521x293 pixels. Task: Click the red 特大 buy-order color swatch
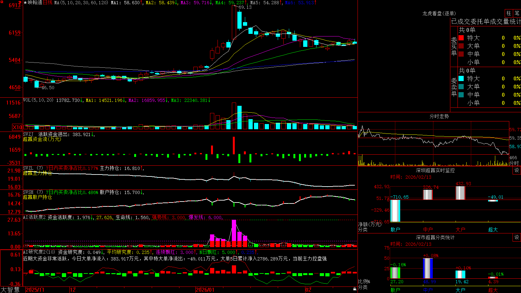point(461,38)
